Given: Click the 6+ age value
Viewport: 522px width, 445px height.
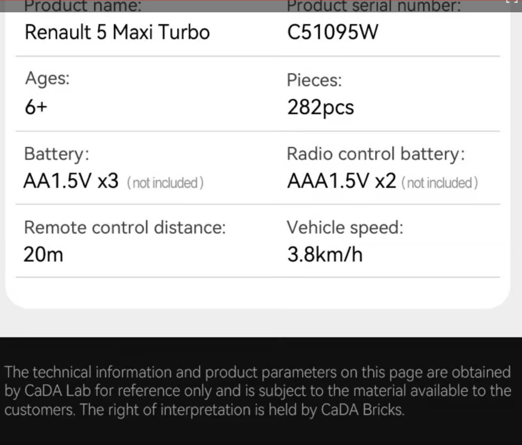Looking at the screenshot, I should (x=36, y=107).
